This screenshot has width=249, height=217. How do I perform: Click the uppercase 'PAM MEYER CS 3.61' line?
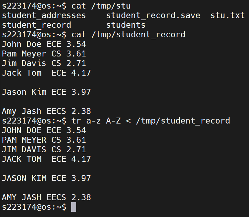44,140
